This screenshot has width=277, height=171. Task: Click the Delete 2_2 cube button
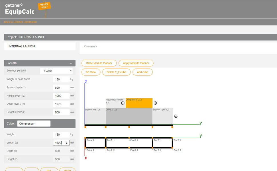[x=116, y=72]
